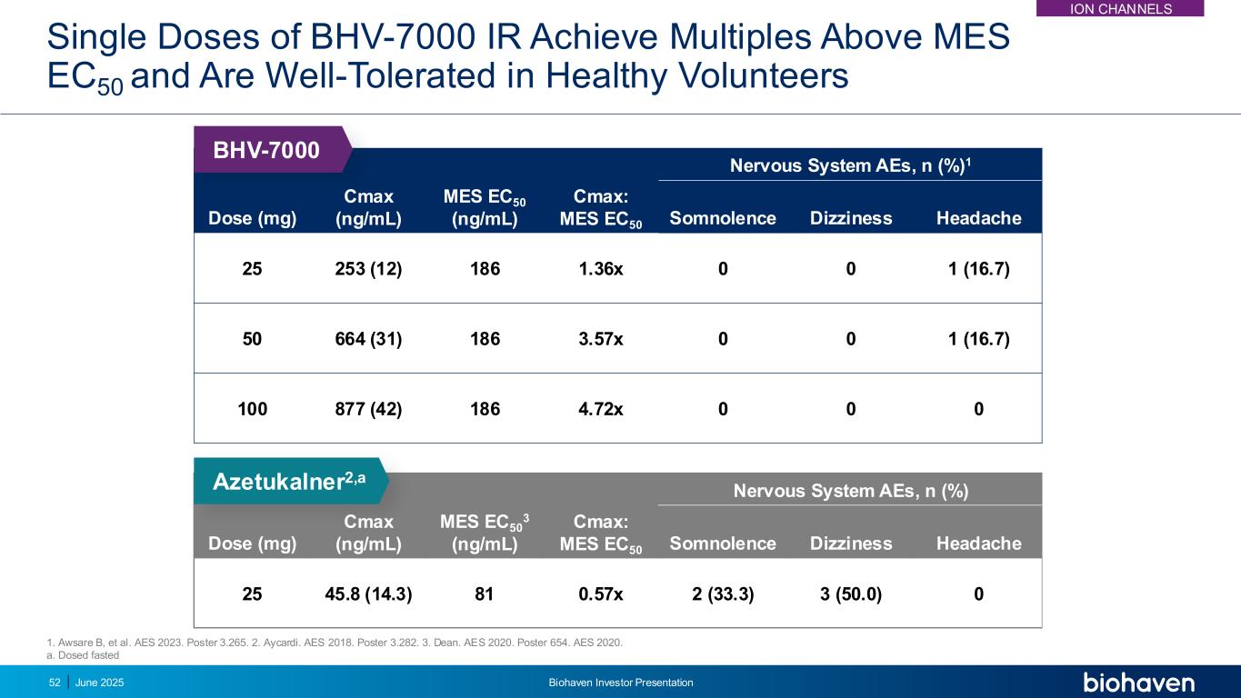
Task: Select the Cmax value 253 (12)
Action: point(368,269)
